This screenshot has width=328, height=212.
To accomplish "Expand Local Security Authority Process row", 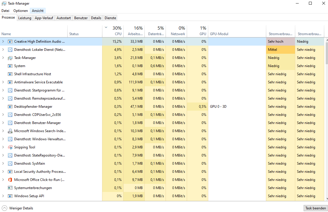I will point(3,172).
